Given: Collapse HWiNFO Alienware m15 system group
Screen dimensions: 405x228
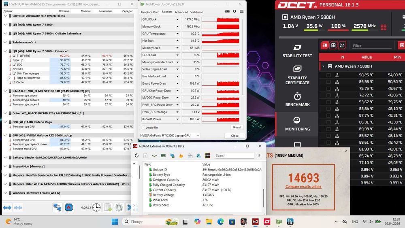Looking at the screenshot, I should (x=5, y=16).
